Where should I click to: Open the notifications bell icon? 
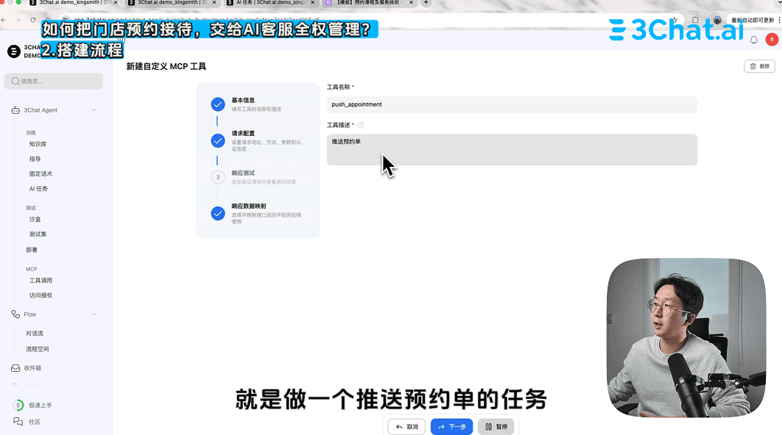point(753,40)
